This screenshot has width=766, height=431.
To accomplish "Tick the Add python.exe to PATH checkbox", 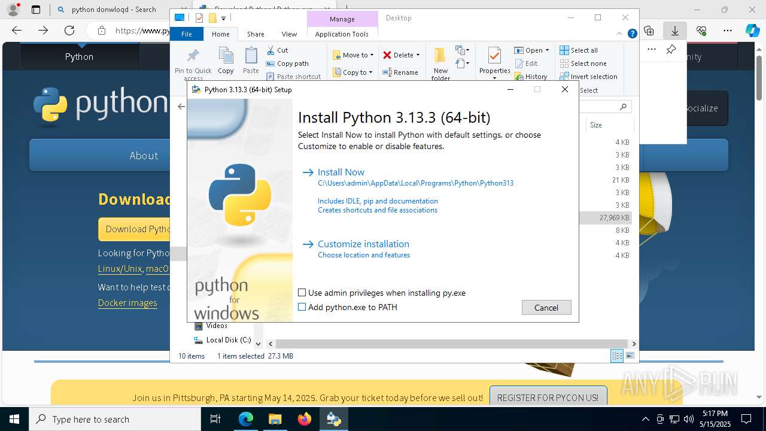I will pos(302,307).
